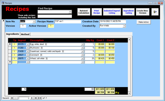Image resolution: width=165 pixels, height=101 pixels.
Task: Click the exit door icon button
Action: [x=155, y=12]
